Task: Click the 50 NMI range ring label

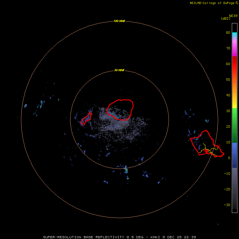Action: click(119, 70)
